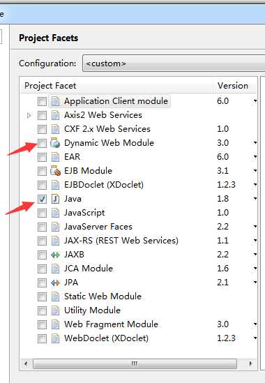
Task: Uncheck the Java facet checkbox
Action: click(42, 199)
